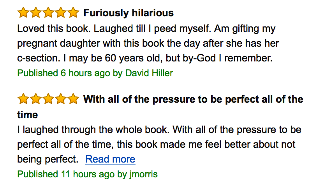This screenshot has height=182, width=324.
Task: Click the first star of the Furiously hilarious review
Action: pos(23,13)
